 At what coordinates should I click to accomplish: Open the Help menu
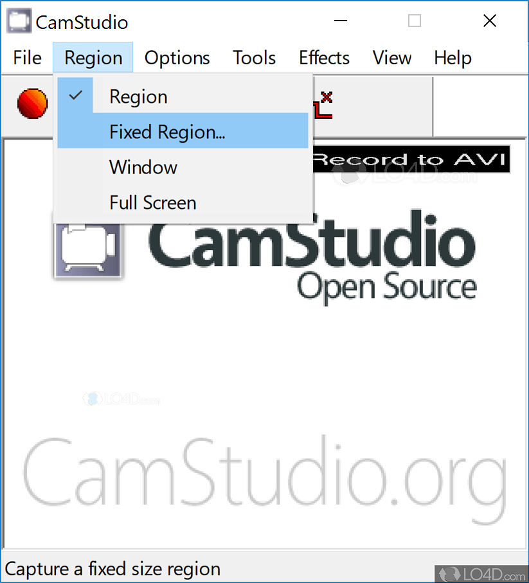pos(453,58)
